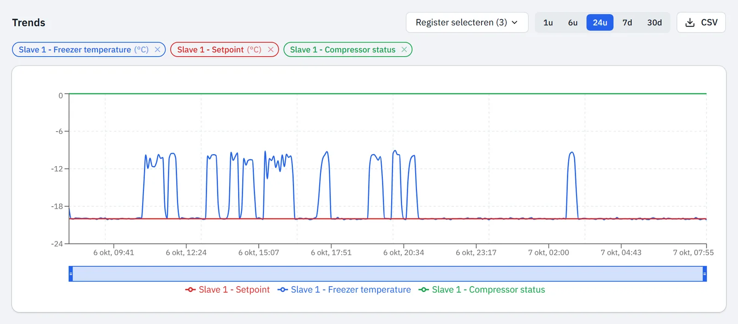The height and width of the screenshot is (324, 738).
Task: Remove Setpoint chip via its X
Action: 271,49
